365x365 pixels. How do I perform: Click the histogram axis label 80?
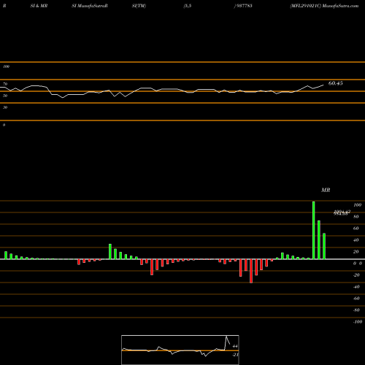tap(356, 217)
